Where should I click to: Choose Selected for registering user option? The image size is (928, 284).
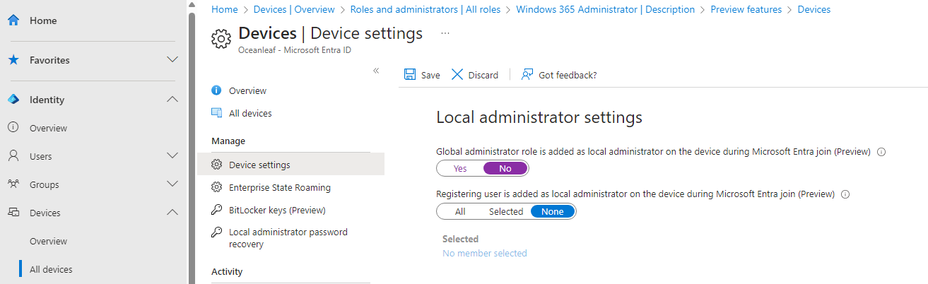[x=506, y=211]
